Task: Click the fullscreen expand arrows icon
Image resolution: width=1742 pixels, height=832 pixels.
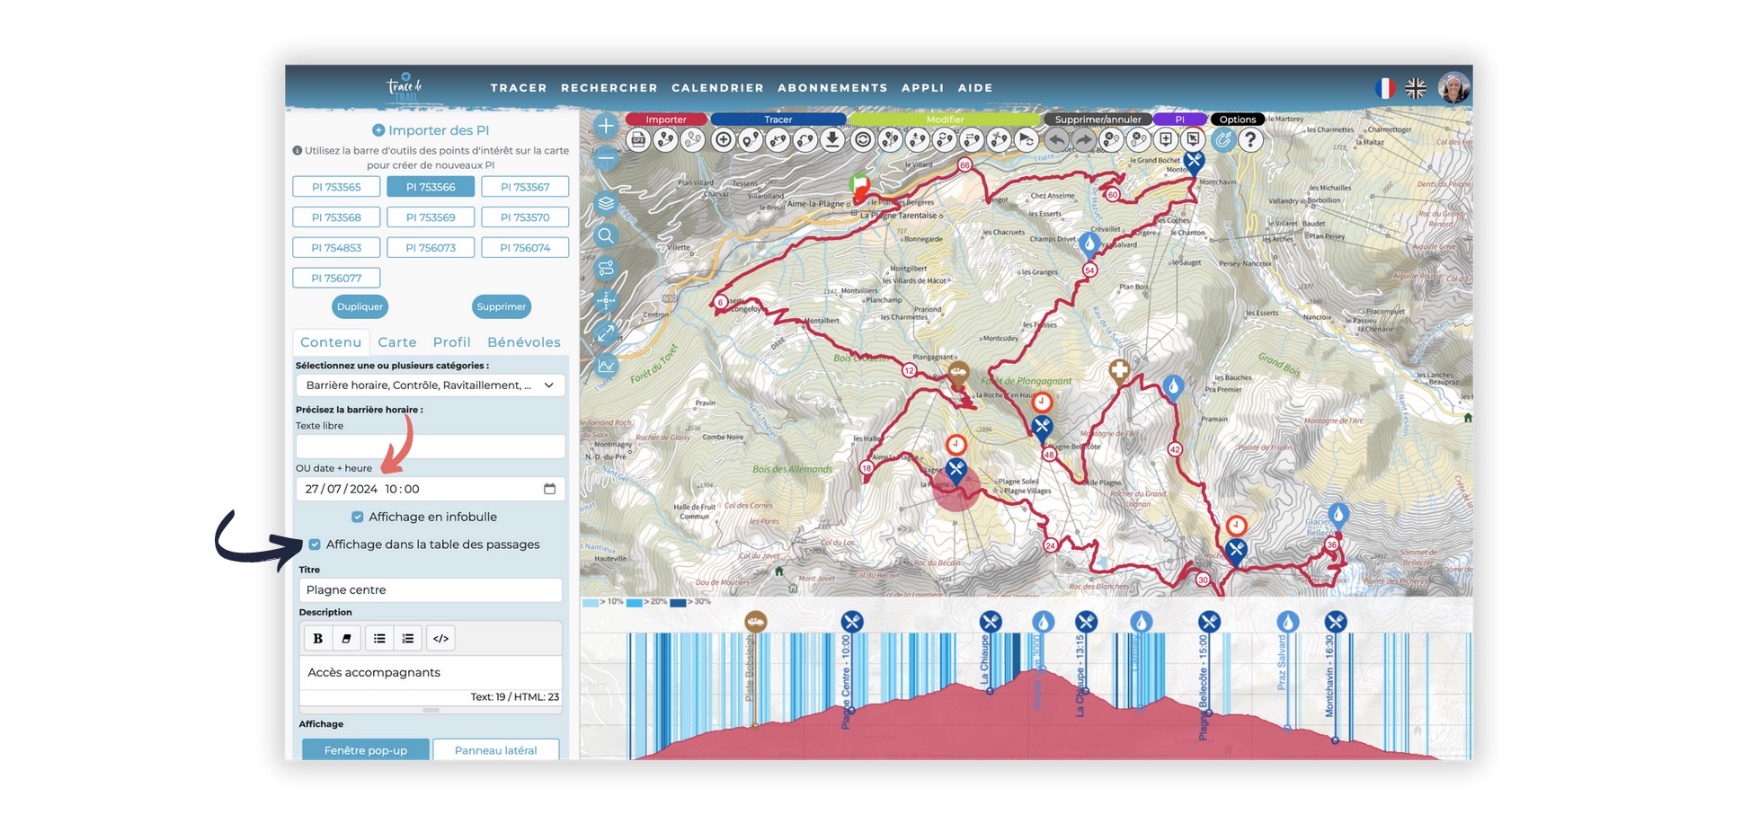Action: click(606, 333)
